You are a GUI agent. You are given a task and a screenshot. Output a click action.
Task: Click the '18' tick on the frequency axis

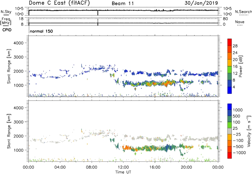(21, 19)
